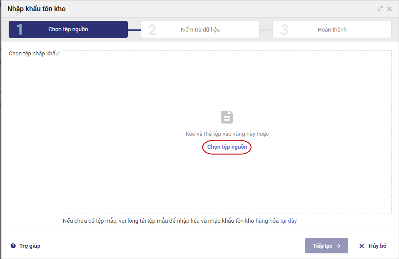Screen dimensions: 399x259
Task: Select step 1 Chọn tệp nguồn tab
Action: coord(68,29)
